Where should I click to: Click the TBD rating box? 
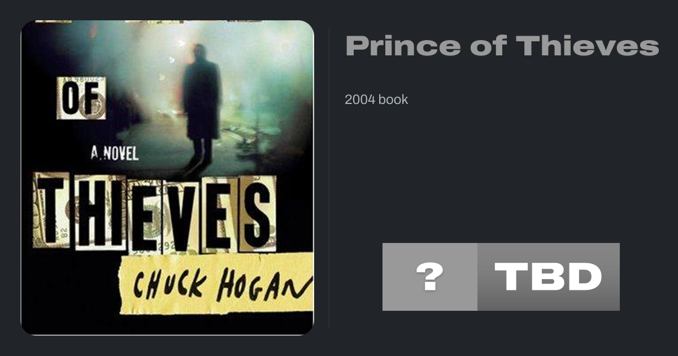[549, 277]
